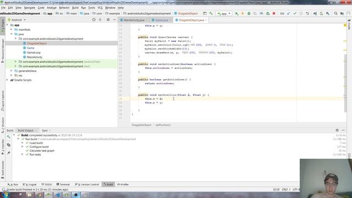Expand the Load build entry
The height and width of the screenshot is (198, 352).
[23, 143]
